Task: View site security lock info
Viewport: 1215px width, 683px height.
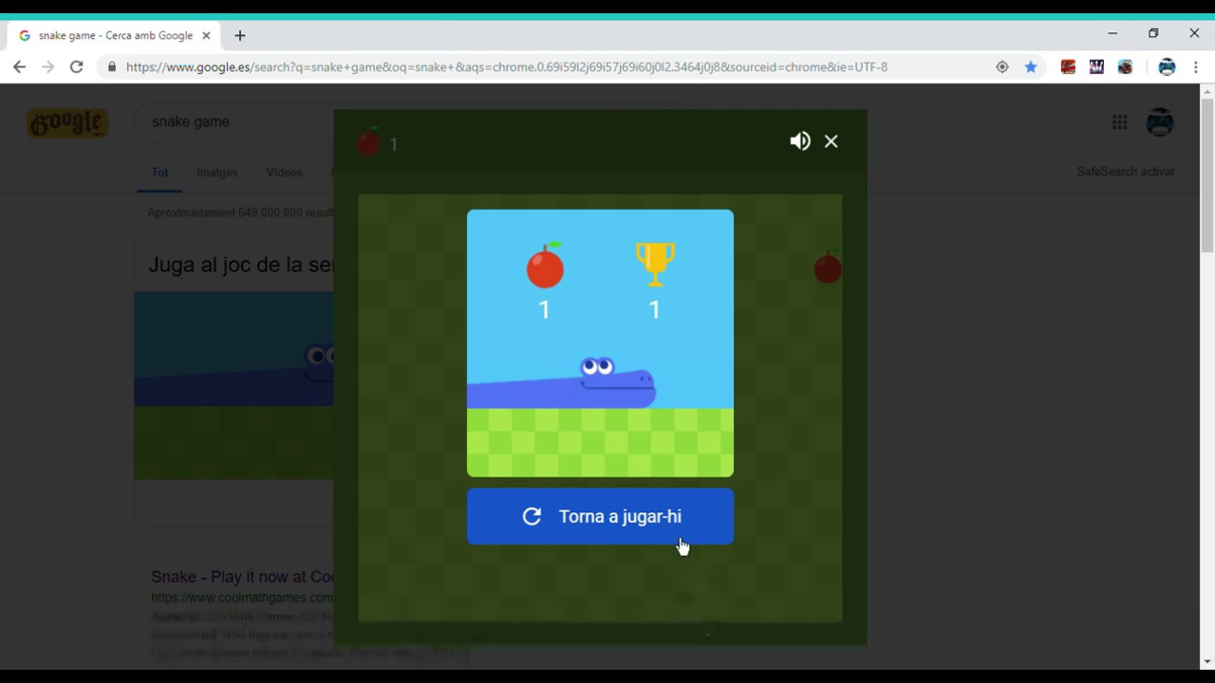Action: pyautogui.click(x=112, y=67)
